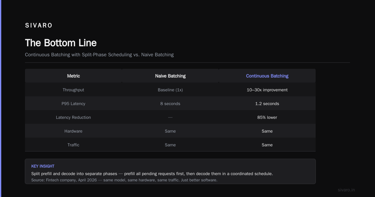Select the Continuous Batching column header

click(x=267, y=76)
